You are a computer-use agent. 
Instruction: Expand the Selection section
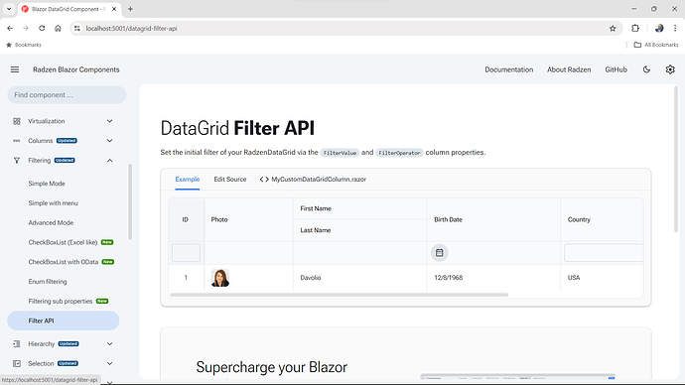[109, 363]
